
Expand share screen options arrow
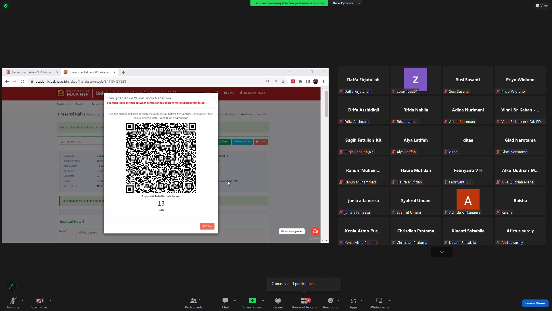263,301
